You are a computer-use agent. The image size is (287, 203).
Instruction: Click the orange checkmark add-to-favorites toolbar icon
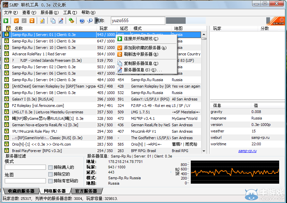point(16,21)
